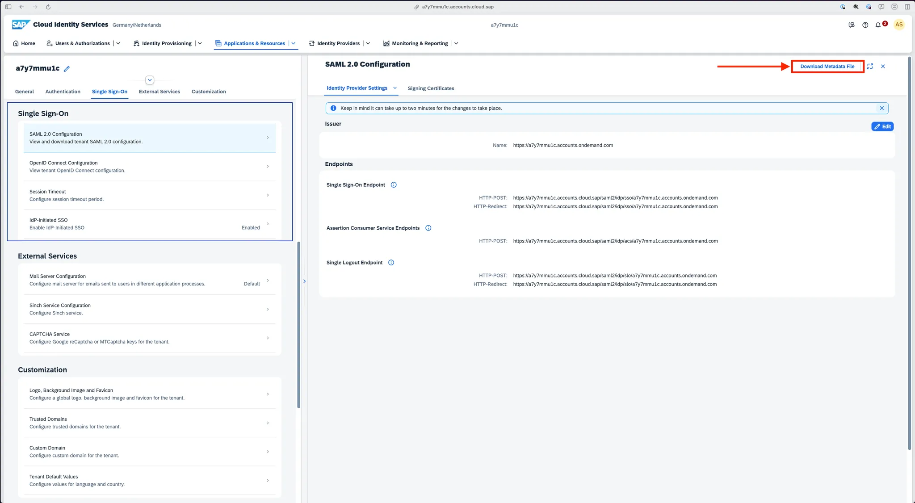Open Trusted Domains item

[x=149, y=423]
